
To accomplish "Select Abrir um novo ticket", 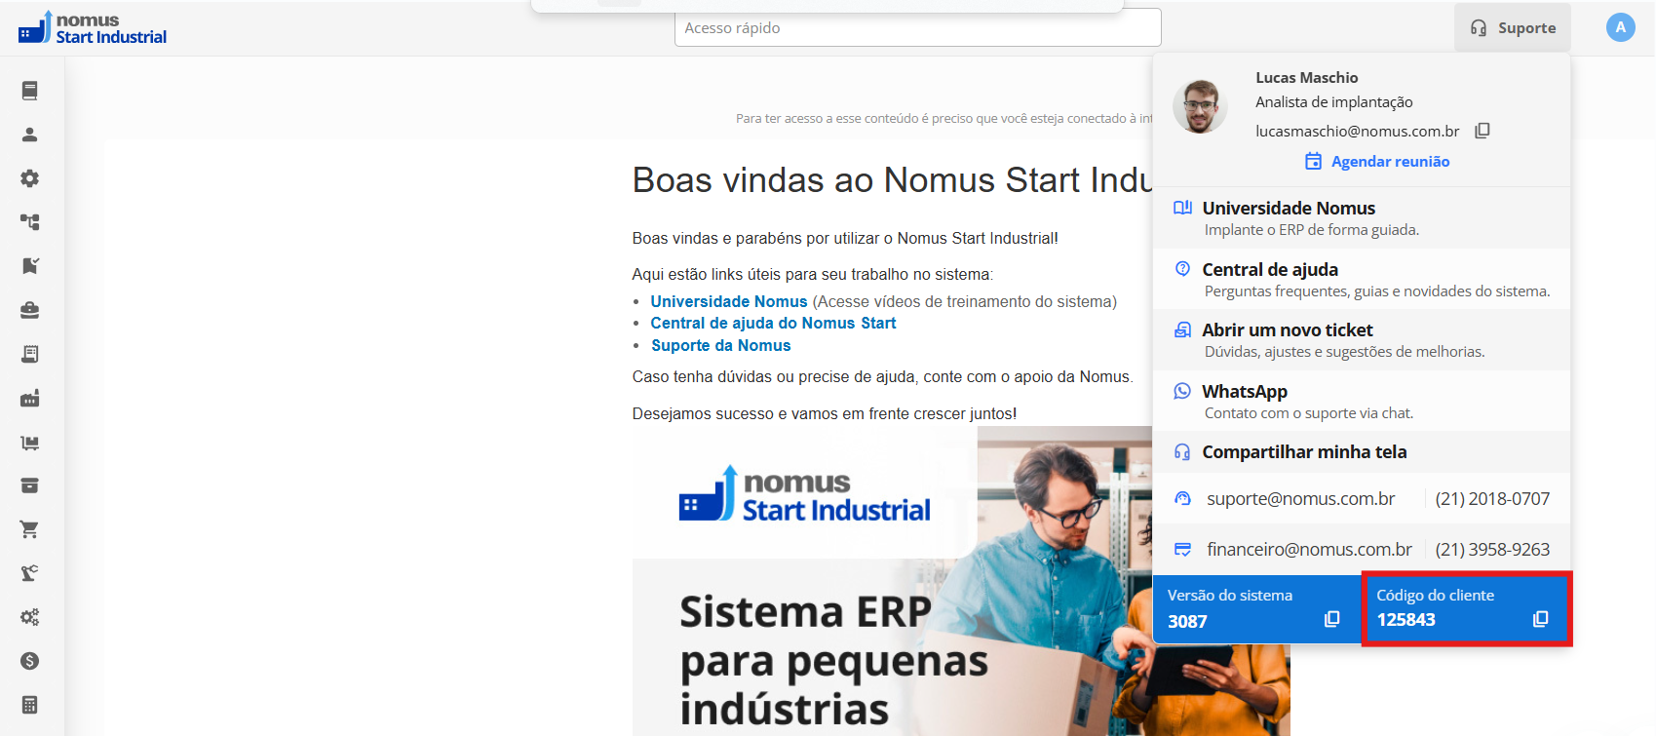I will tap(1362, 340).
